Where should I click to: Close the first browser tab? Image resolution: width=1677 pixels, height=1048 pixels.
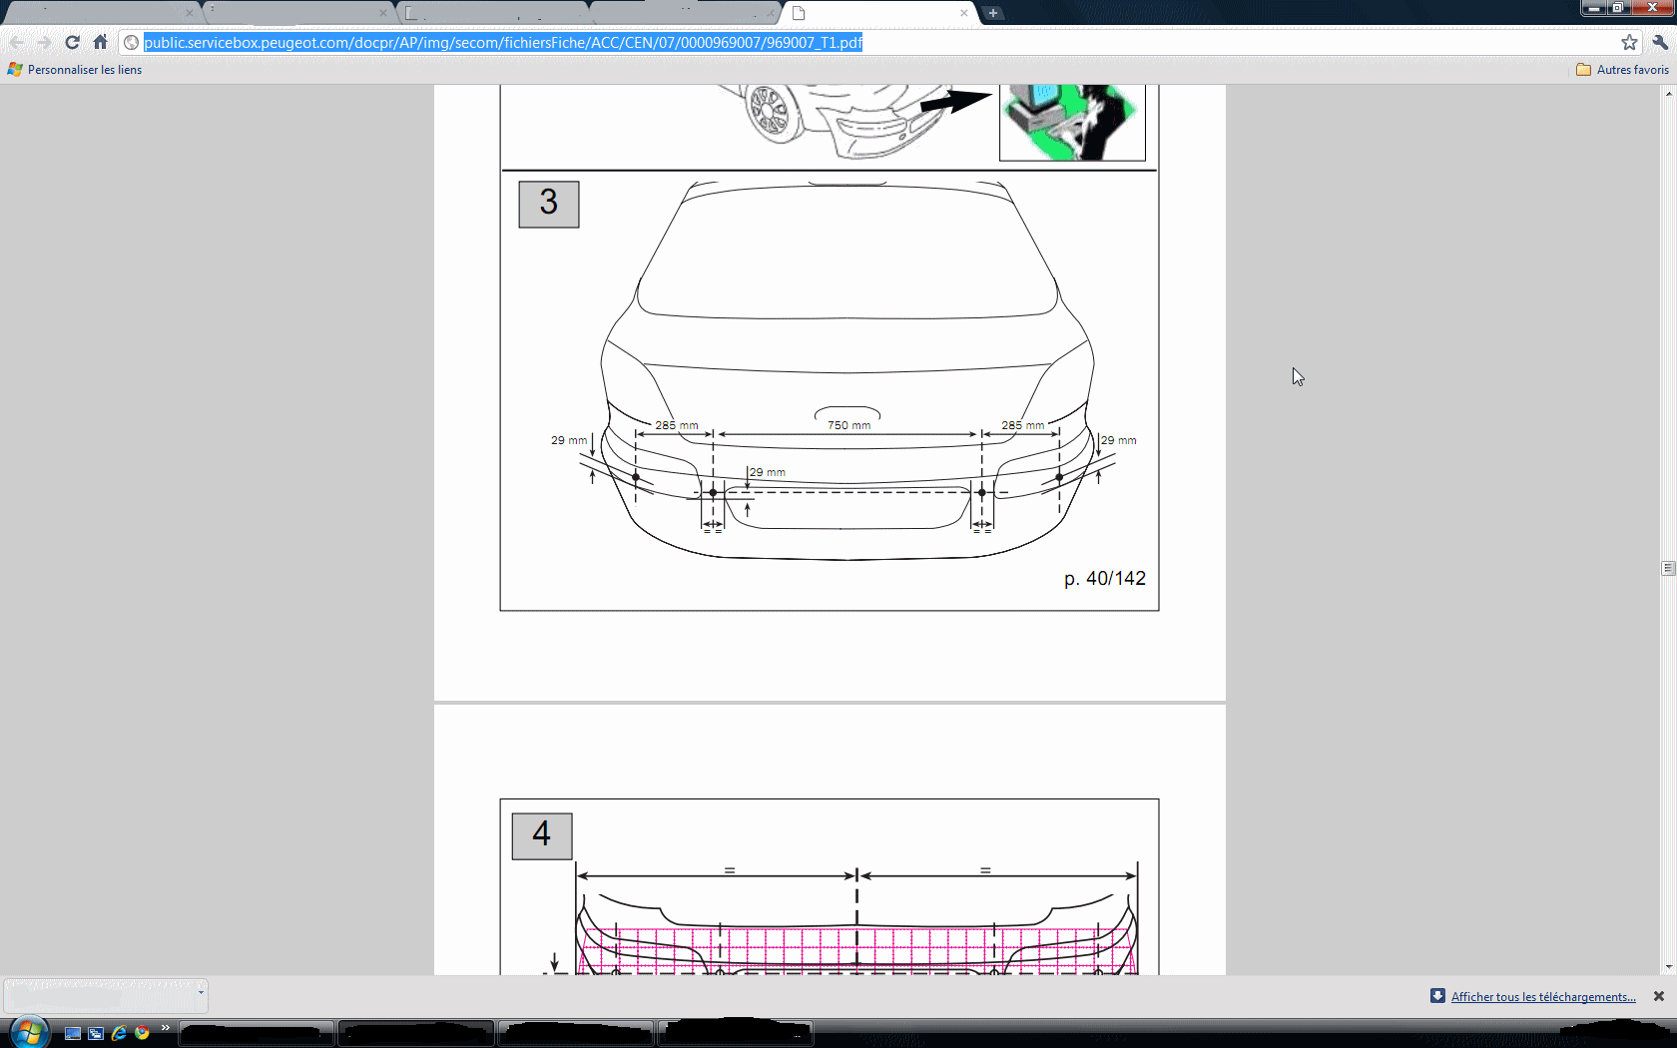pyautogui.click(x=189, y=13)
